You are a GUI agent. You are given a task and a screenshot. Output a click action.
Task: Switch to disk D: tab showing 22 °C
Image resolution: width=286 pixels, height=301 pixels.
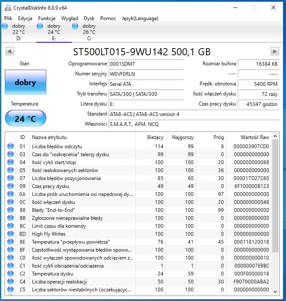[18, 32]
